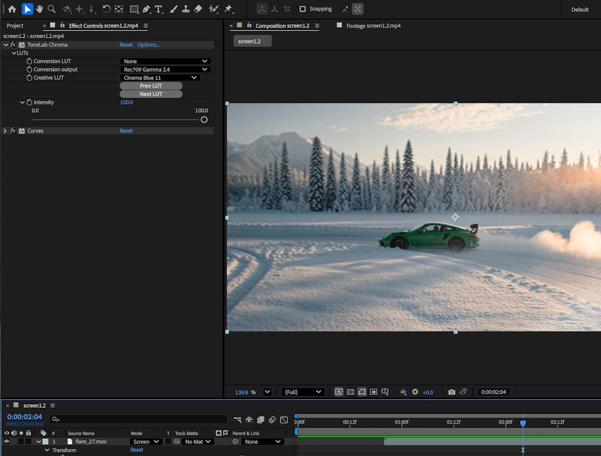Screen dimensions: 601x456
Task: Choose the Type tool
Action: point(158,9)
